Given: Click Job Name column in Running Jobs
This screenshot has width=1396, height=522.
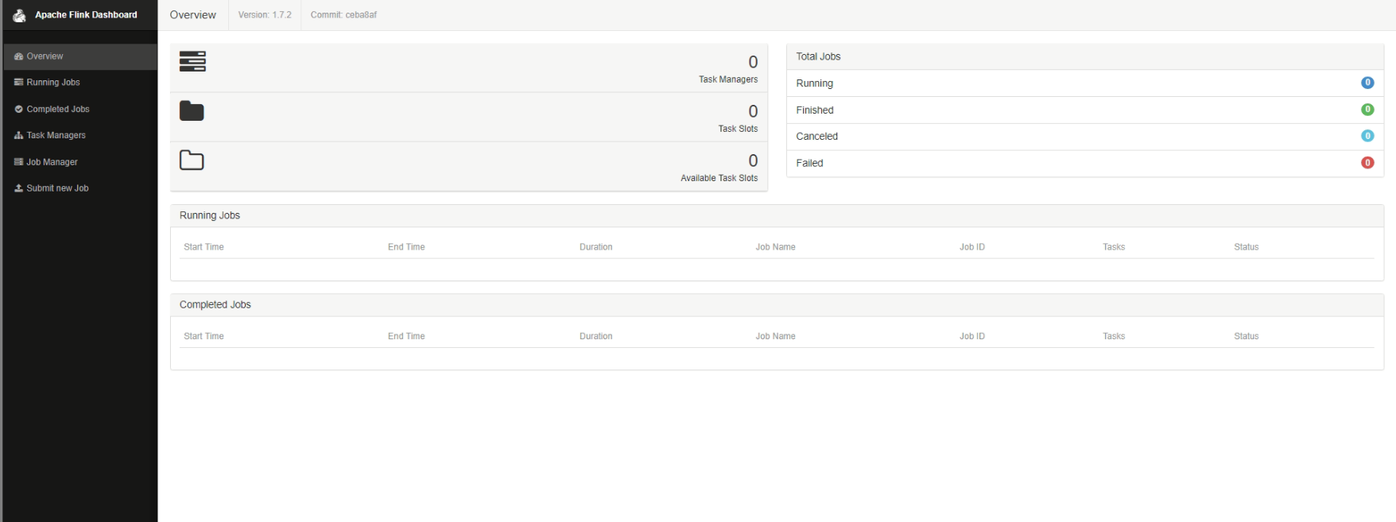Looking at the screenshot, I should click(775, 247).
